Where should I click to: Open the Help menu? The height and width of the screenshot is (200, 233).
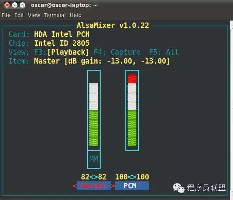coord(75,15)
